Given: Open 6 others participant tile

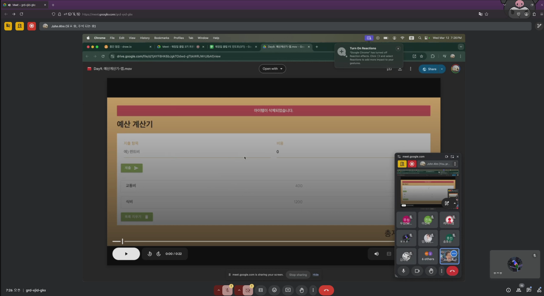Looking at the screenshot, I should [x=428, y=256].
